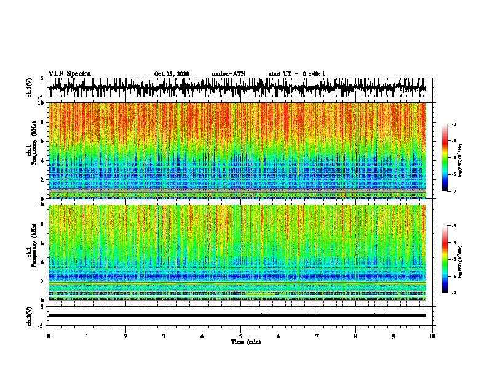Click the "4" kHz tick of ch.2 spectrogram
The width and height of the screenshot is (487, 377).
(x=44, y=262)
